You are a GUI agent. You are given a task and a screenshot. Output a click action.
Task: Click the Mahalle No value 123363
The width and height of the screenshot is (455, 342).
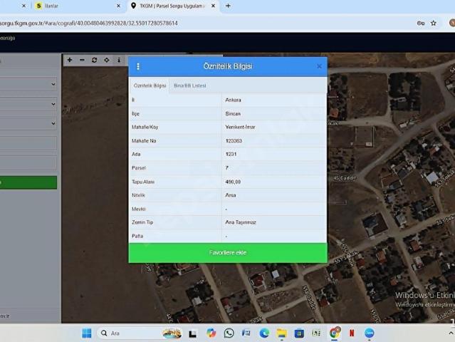tap(234, 141)
